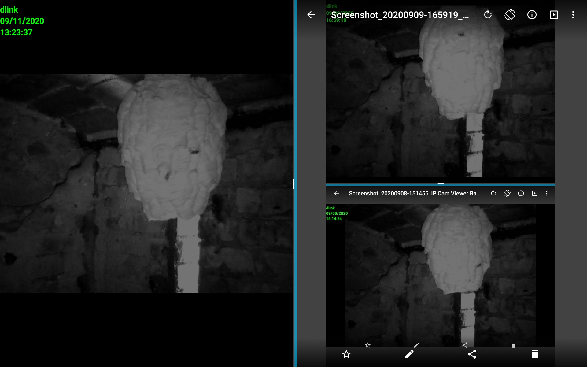The width and height of the screenshot is (587, 367).
Task: Delete image with large trash icon
Action: [535, 354]
